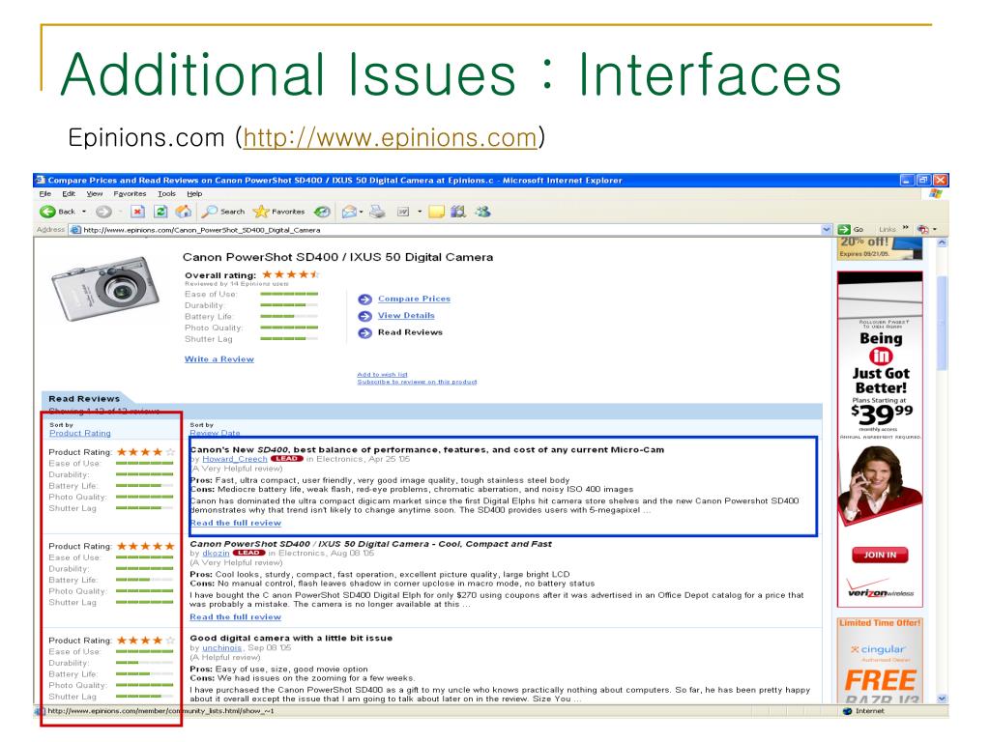
Task: Open the dropdown arrow at toolbar far right
Action: [x=935, y=229]
